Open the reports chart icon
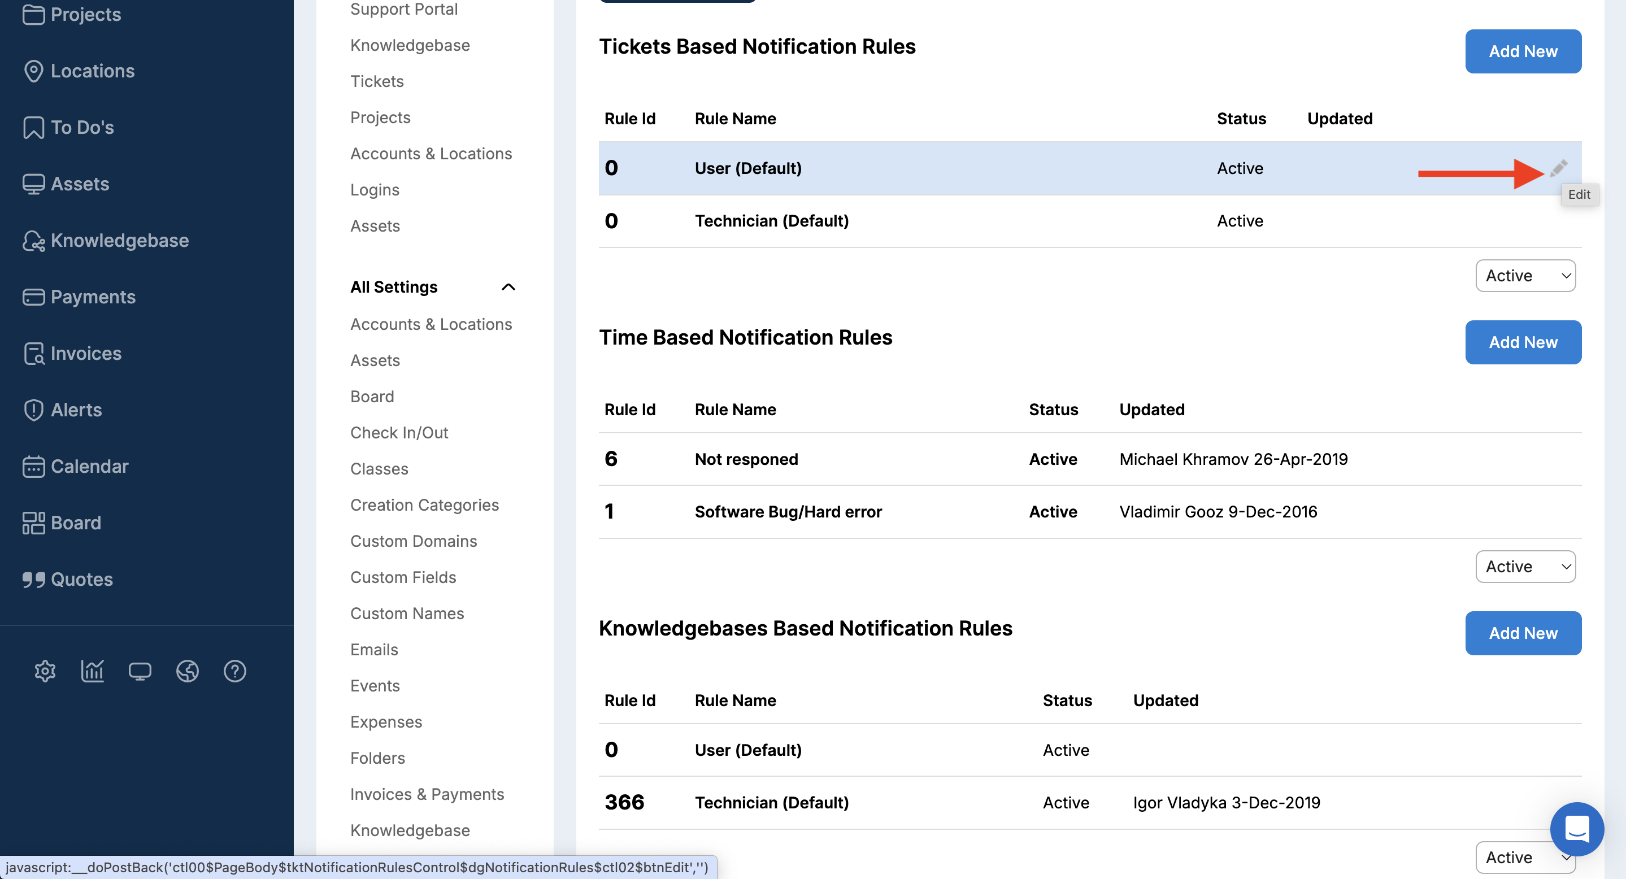 [x=92, y=671]
